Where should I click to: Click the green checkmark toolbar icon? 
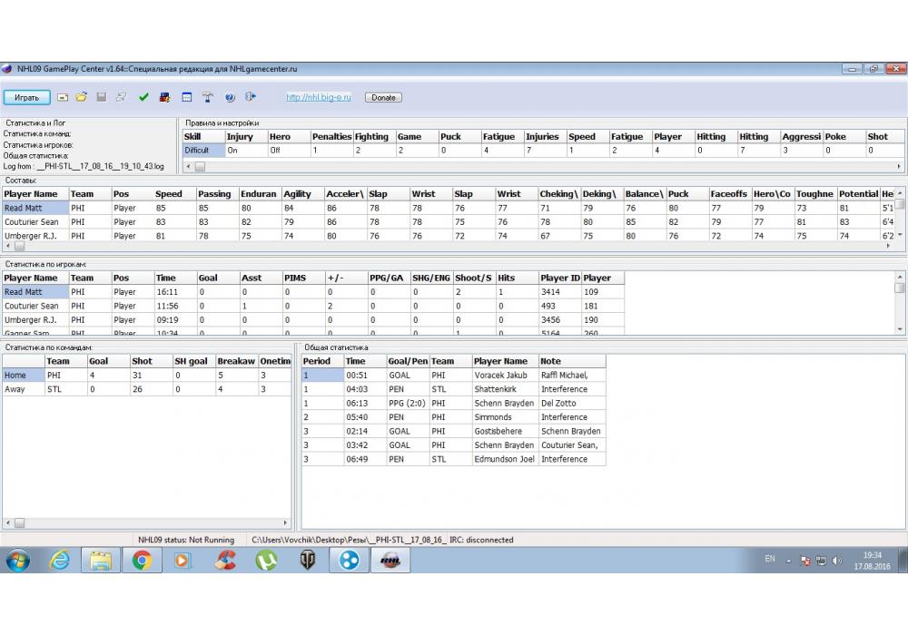(143, 97)
